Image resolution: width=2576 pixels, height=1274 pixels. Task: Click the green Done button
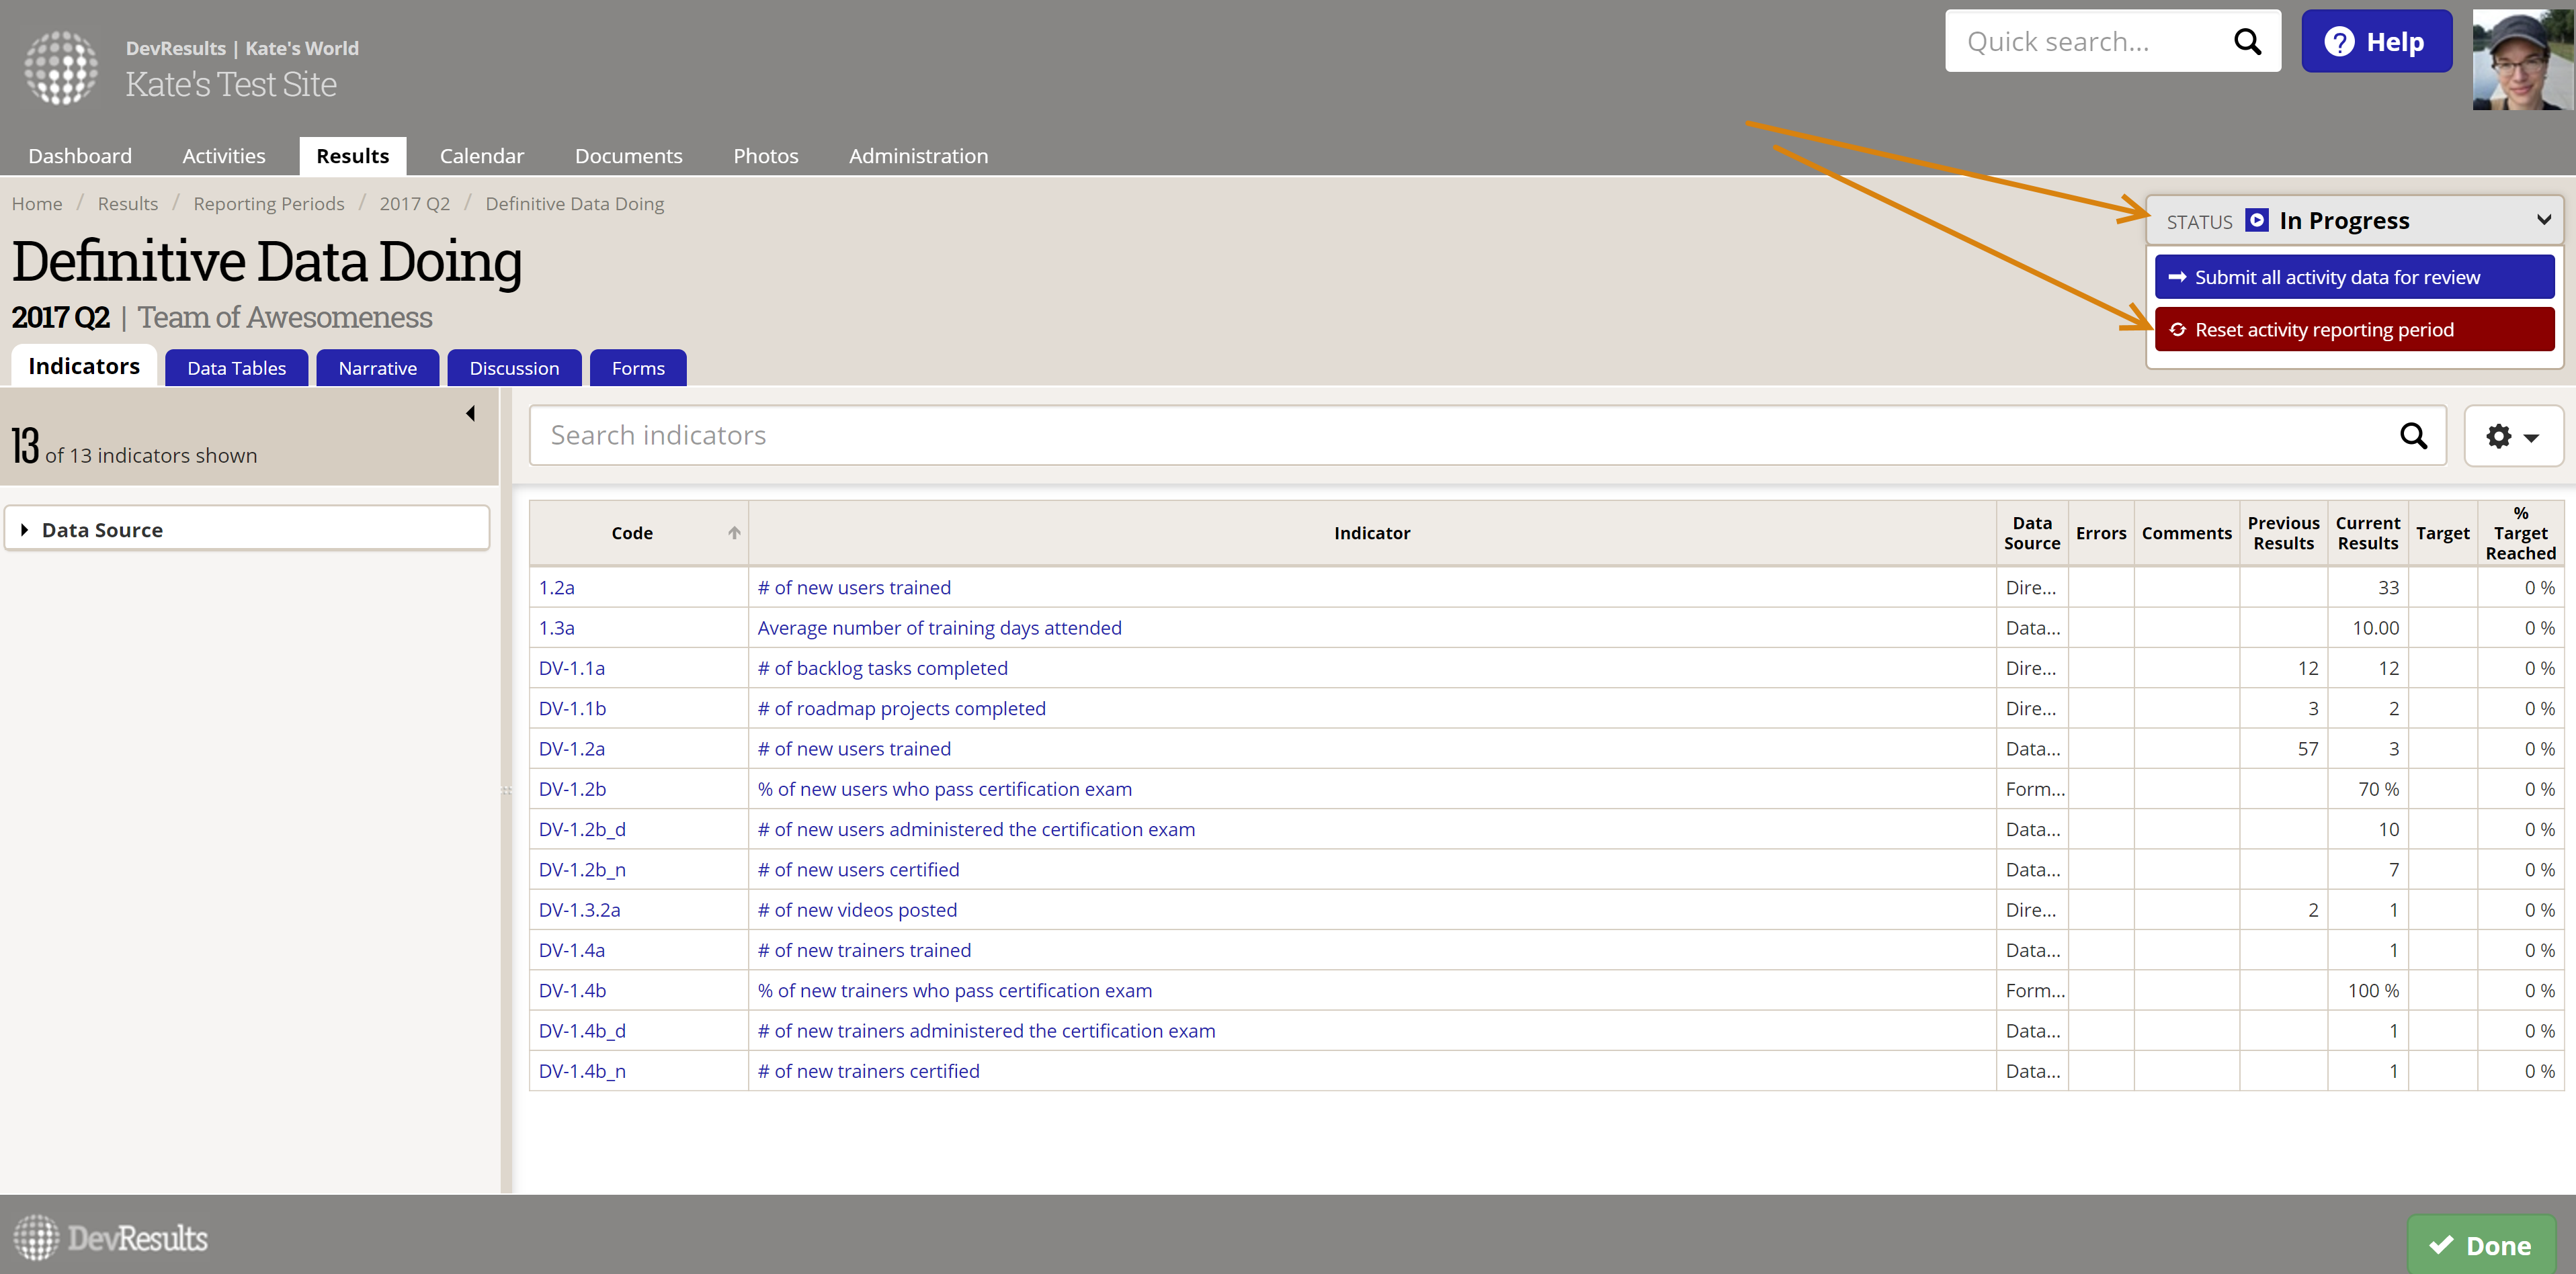[x=2481, y=1245]
